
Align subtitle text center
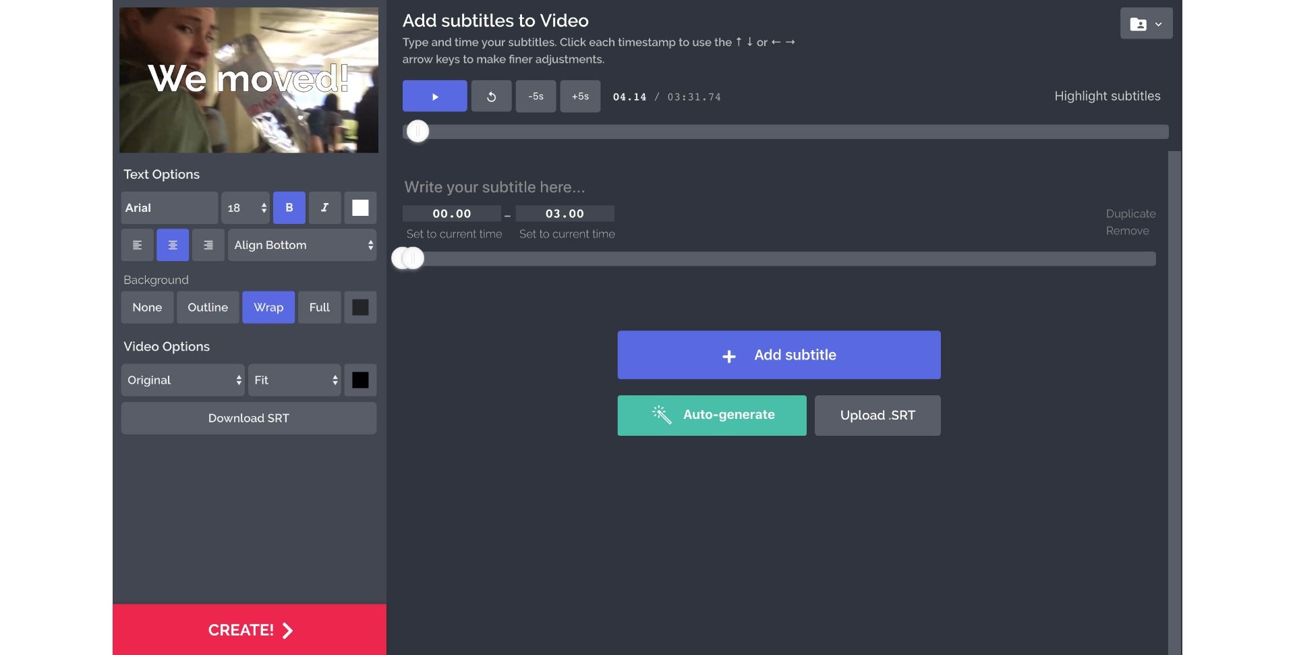173,245
